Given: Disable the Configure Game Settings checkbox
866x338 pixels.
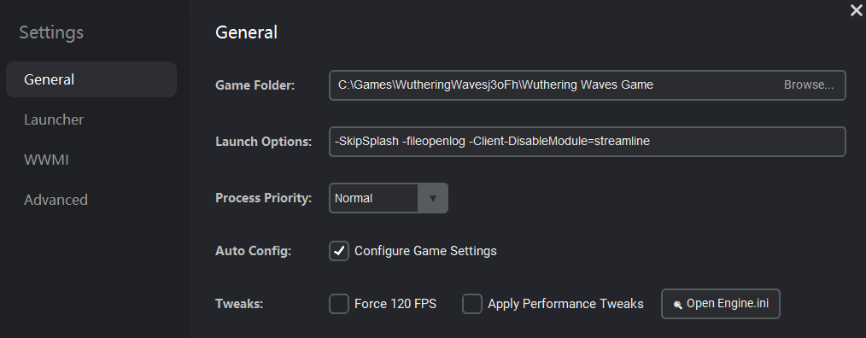Looking at the screenshot, I should (x=339, y=251).
